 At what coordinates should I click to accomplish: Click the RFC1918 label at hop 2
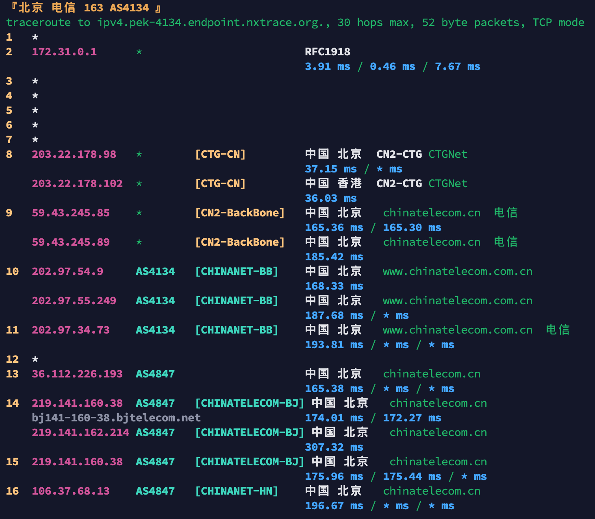328,52
